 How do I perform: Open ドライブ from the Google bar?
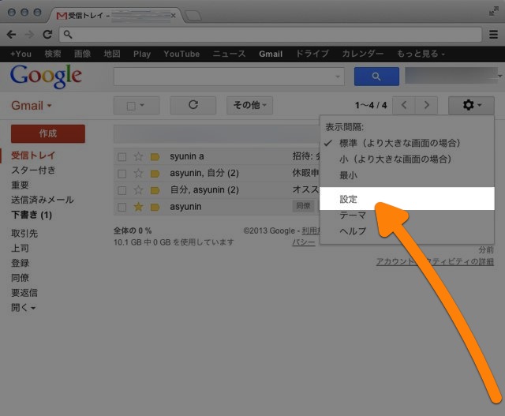(312, 54)
